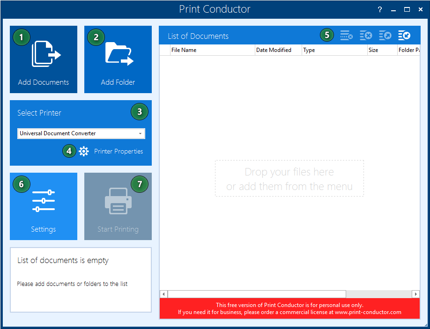Sort by File Name column header
Image resolution: width=430 pixels, height=329 pixels.
pyautogui.click(x=213, y=50)
